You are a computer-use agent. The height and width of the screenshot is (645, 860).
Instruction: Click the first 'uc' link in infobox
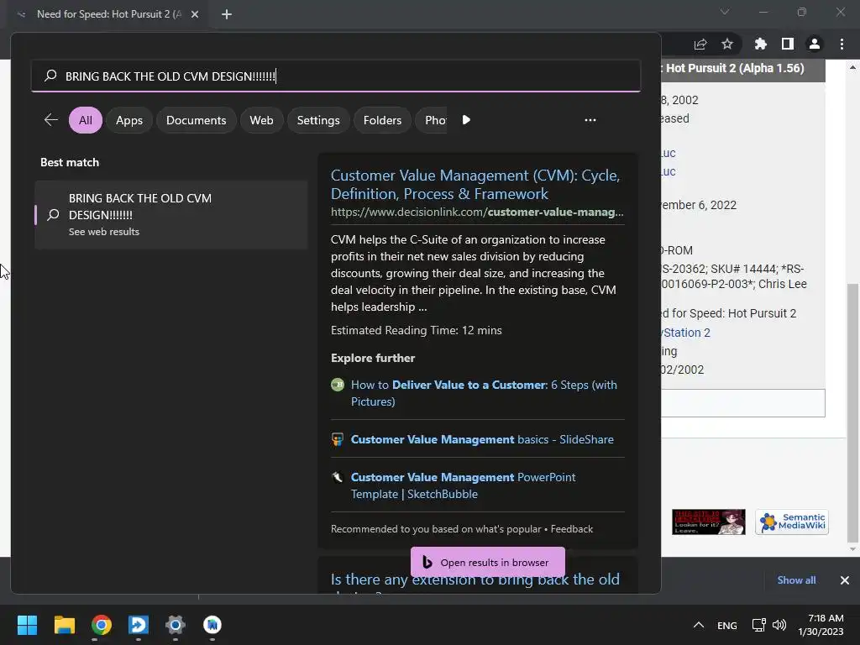pos(668,153)
